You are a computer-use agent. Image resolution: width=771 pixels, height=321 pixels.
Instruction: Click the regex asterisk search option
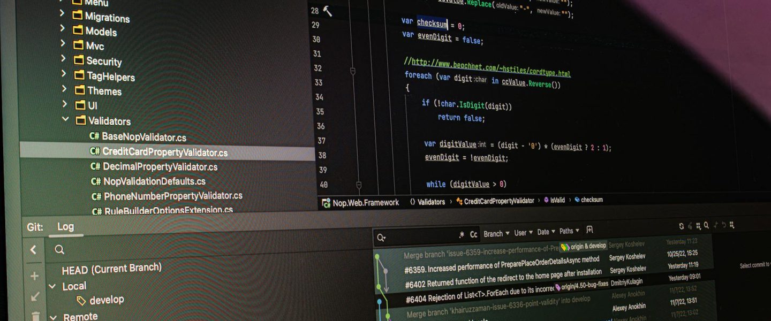462,234
